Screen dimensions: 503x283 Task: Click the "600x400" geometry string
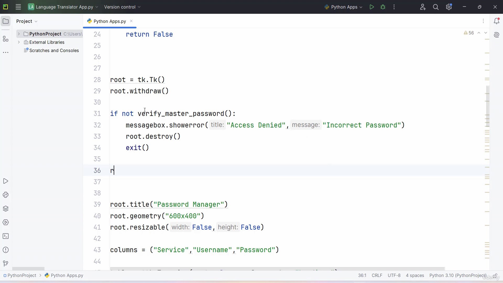click(183, 216)
